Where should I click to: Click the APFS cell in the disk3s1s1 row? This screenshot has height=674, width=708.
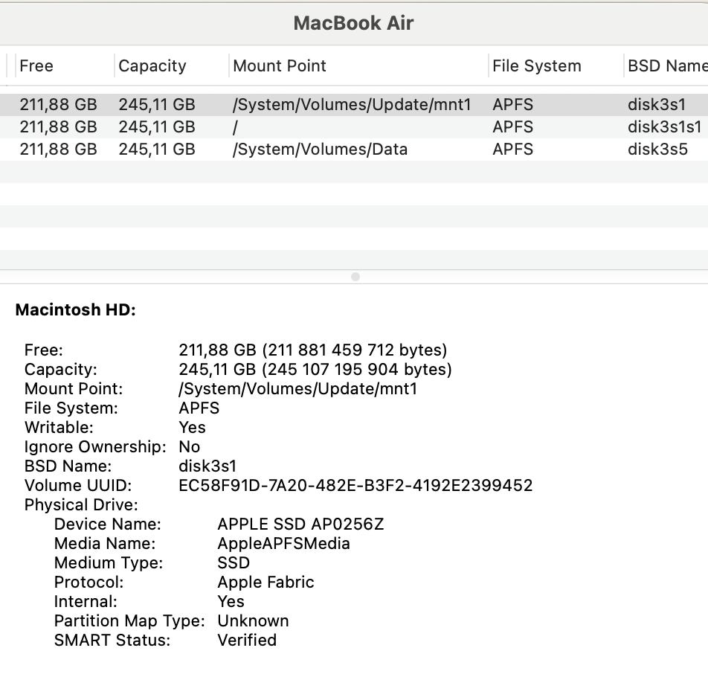coord(512,127)
